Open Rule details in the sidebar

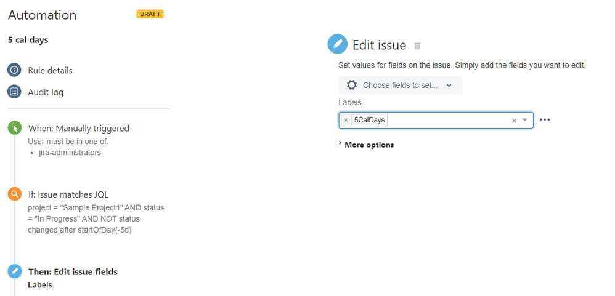click(50, 71)
